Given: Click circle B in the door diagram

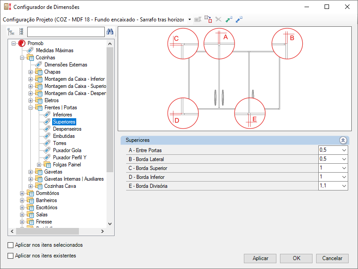Looking at the screenshot, I should pos(287,44).
